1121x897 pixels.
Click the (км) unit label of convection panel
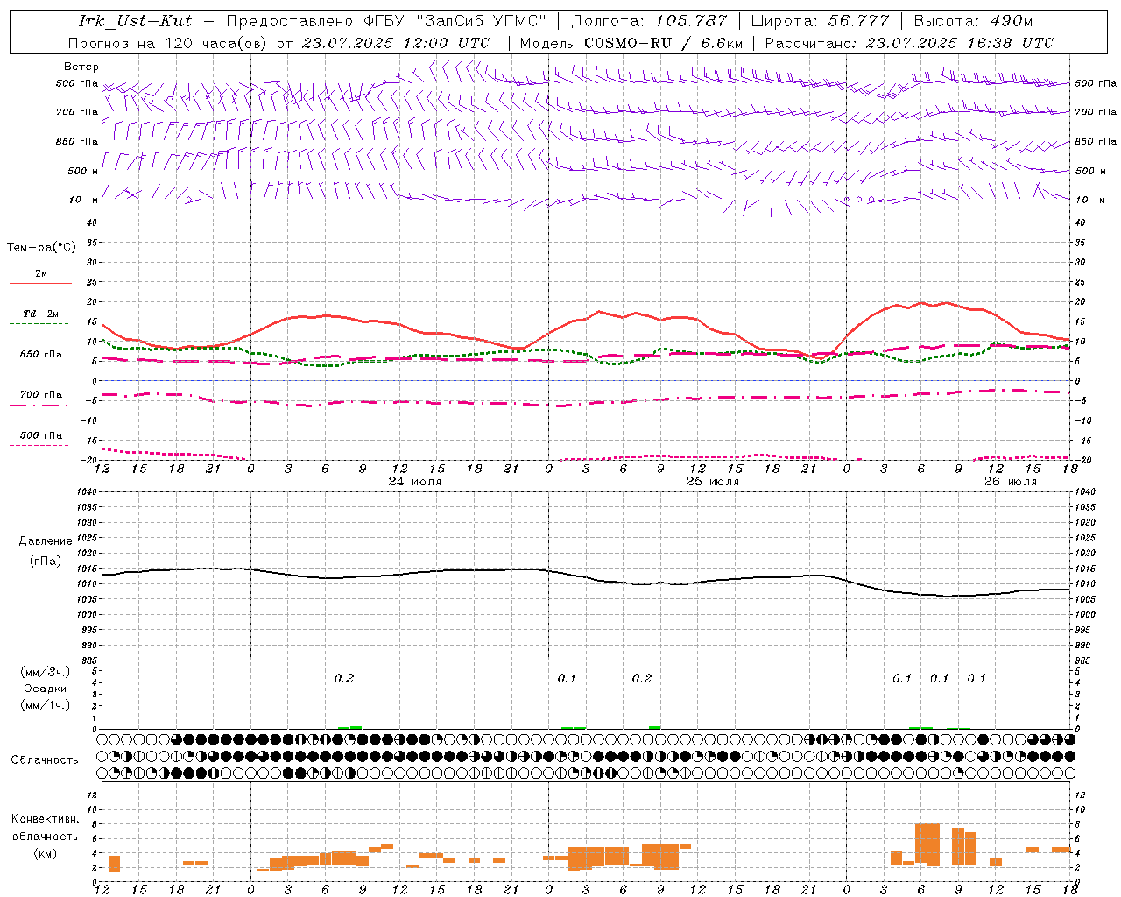[46, 853]
